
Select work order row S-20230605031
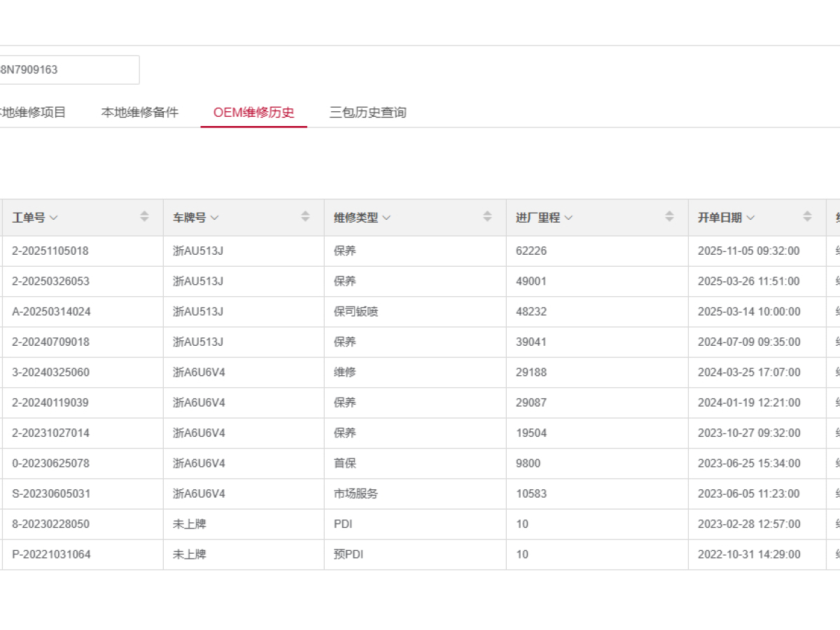(x=51, y=494)
